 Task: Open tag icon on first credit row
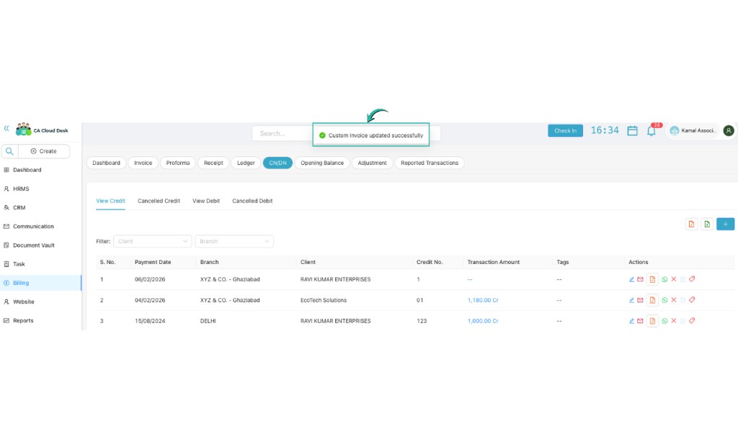pyautogui.click(x=692, y=279)
